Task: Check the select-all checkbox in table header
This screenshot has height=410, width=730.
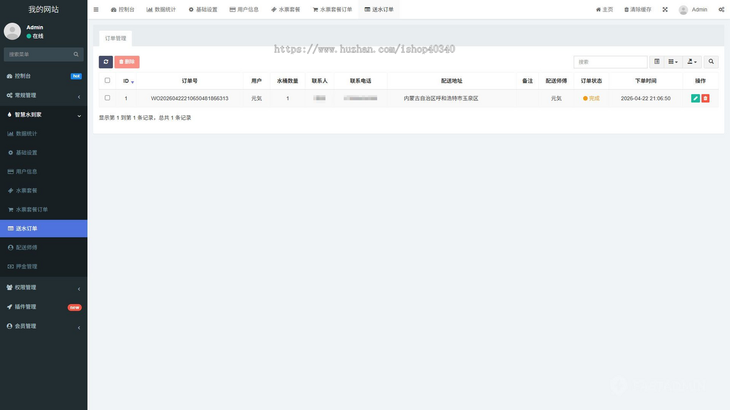Action: 108,80
